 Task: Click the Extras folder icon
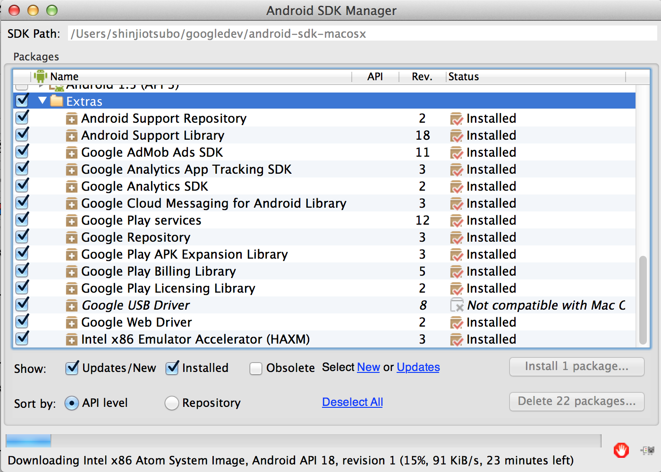click(57, 101)
